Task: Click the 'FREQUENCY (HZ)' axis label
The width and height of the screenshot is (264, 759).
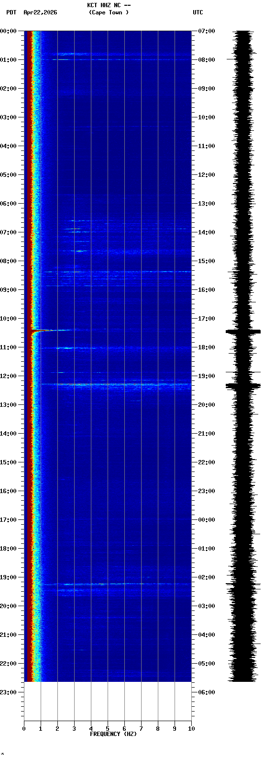Action: 113,734
